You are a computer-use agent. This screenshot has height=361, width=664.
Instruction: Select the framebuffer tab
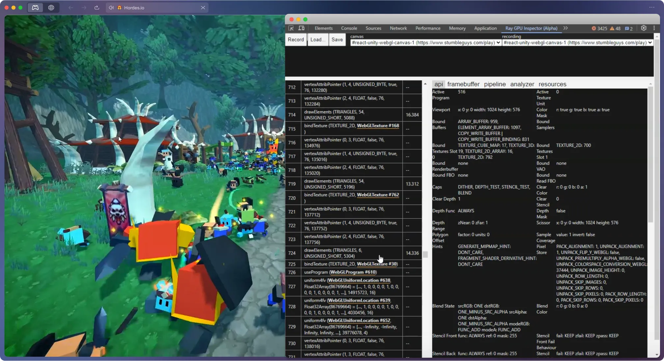[463, 84]
